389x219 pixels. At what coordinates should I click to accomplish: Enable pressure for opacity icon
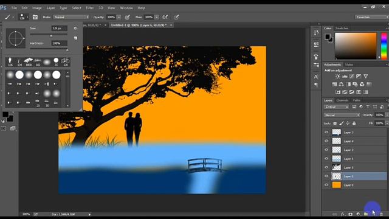(127, 17)
